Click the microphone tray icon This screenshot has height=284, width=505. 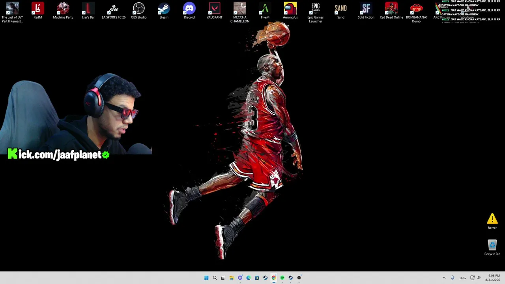[453, 278]
